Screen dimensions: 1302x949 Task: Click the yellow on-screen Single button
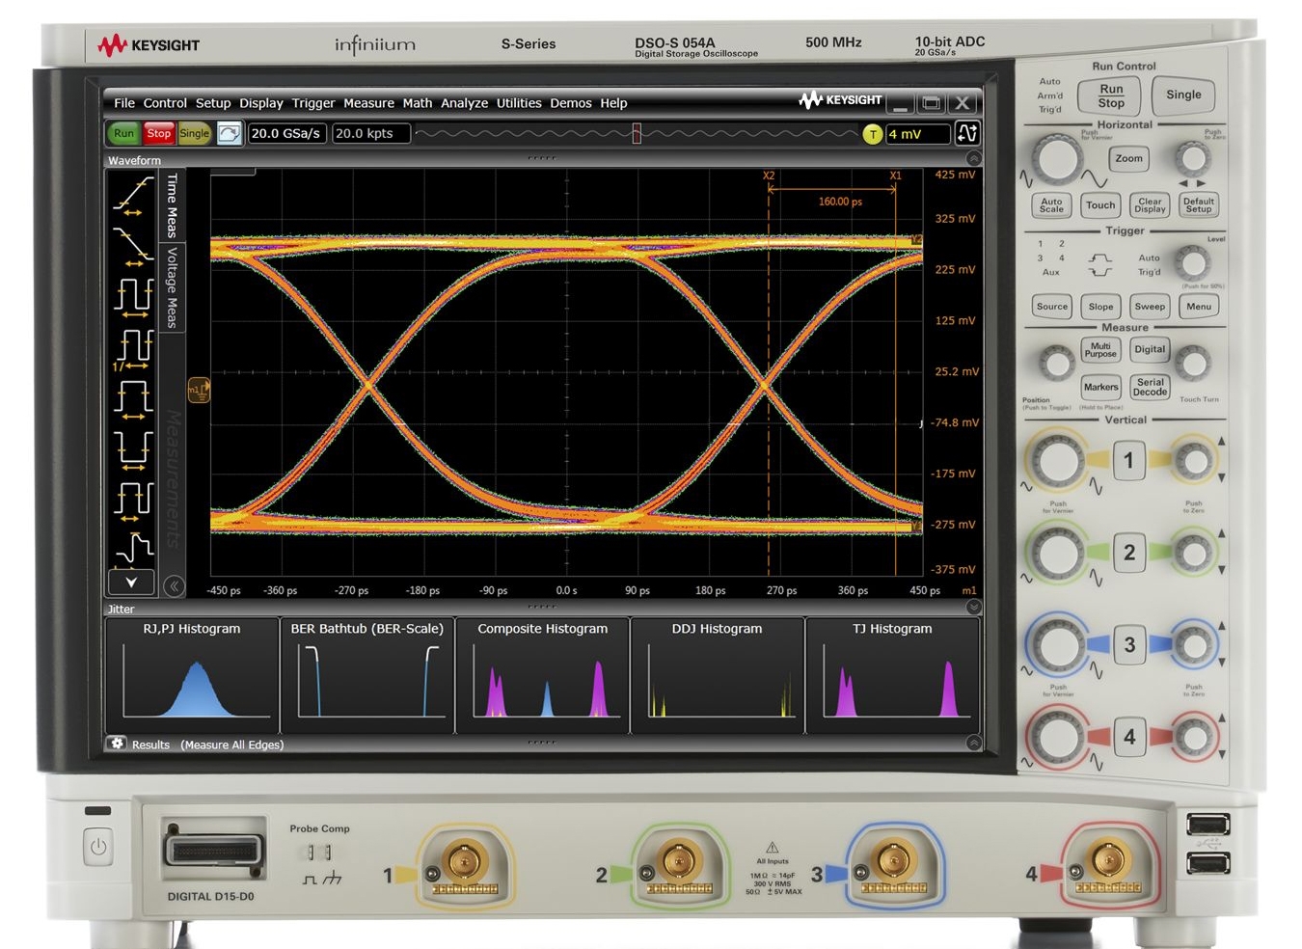click(194, 134)
